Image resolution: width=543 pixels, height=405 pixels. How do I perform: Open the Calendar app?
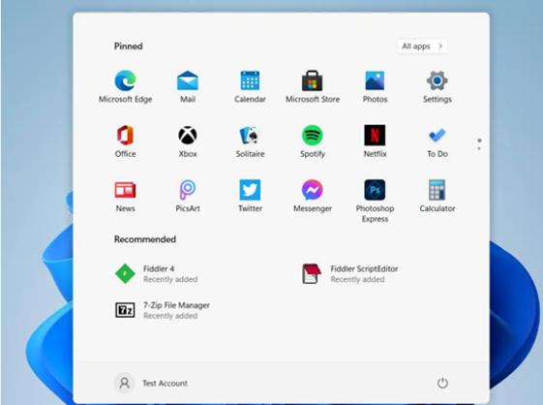250,86
